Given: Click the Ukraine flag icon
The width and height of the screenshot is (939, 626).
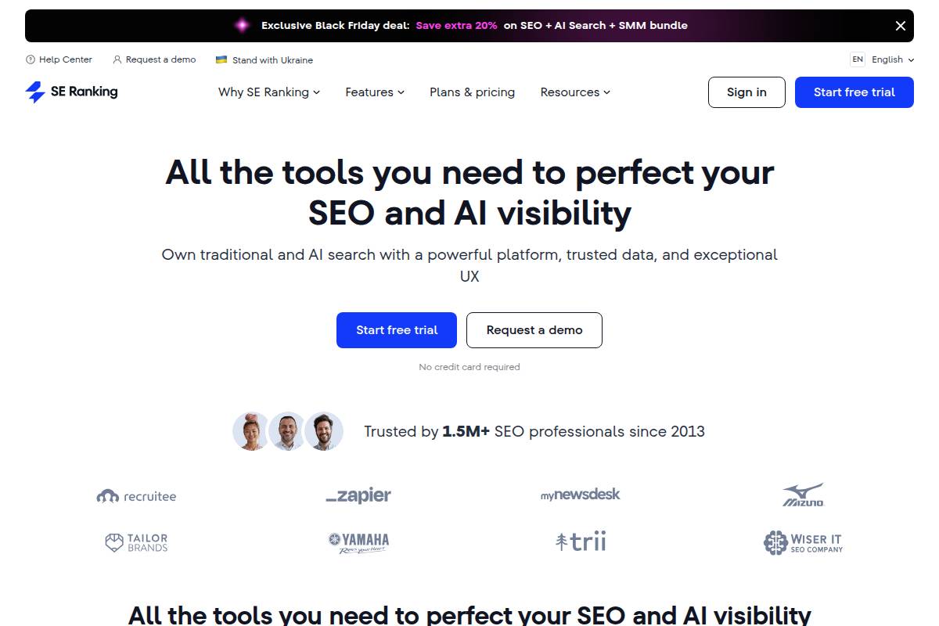Looking at the screenshot, I should [x=221, y=59].
